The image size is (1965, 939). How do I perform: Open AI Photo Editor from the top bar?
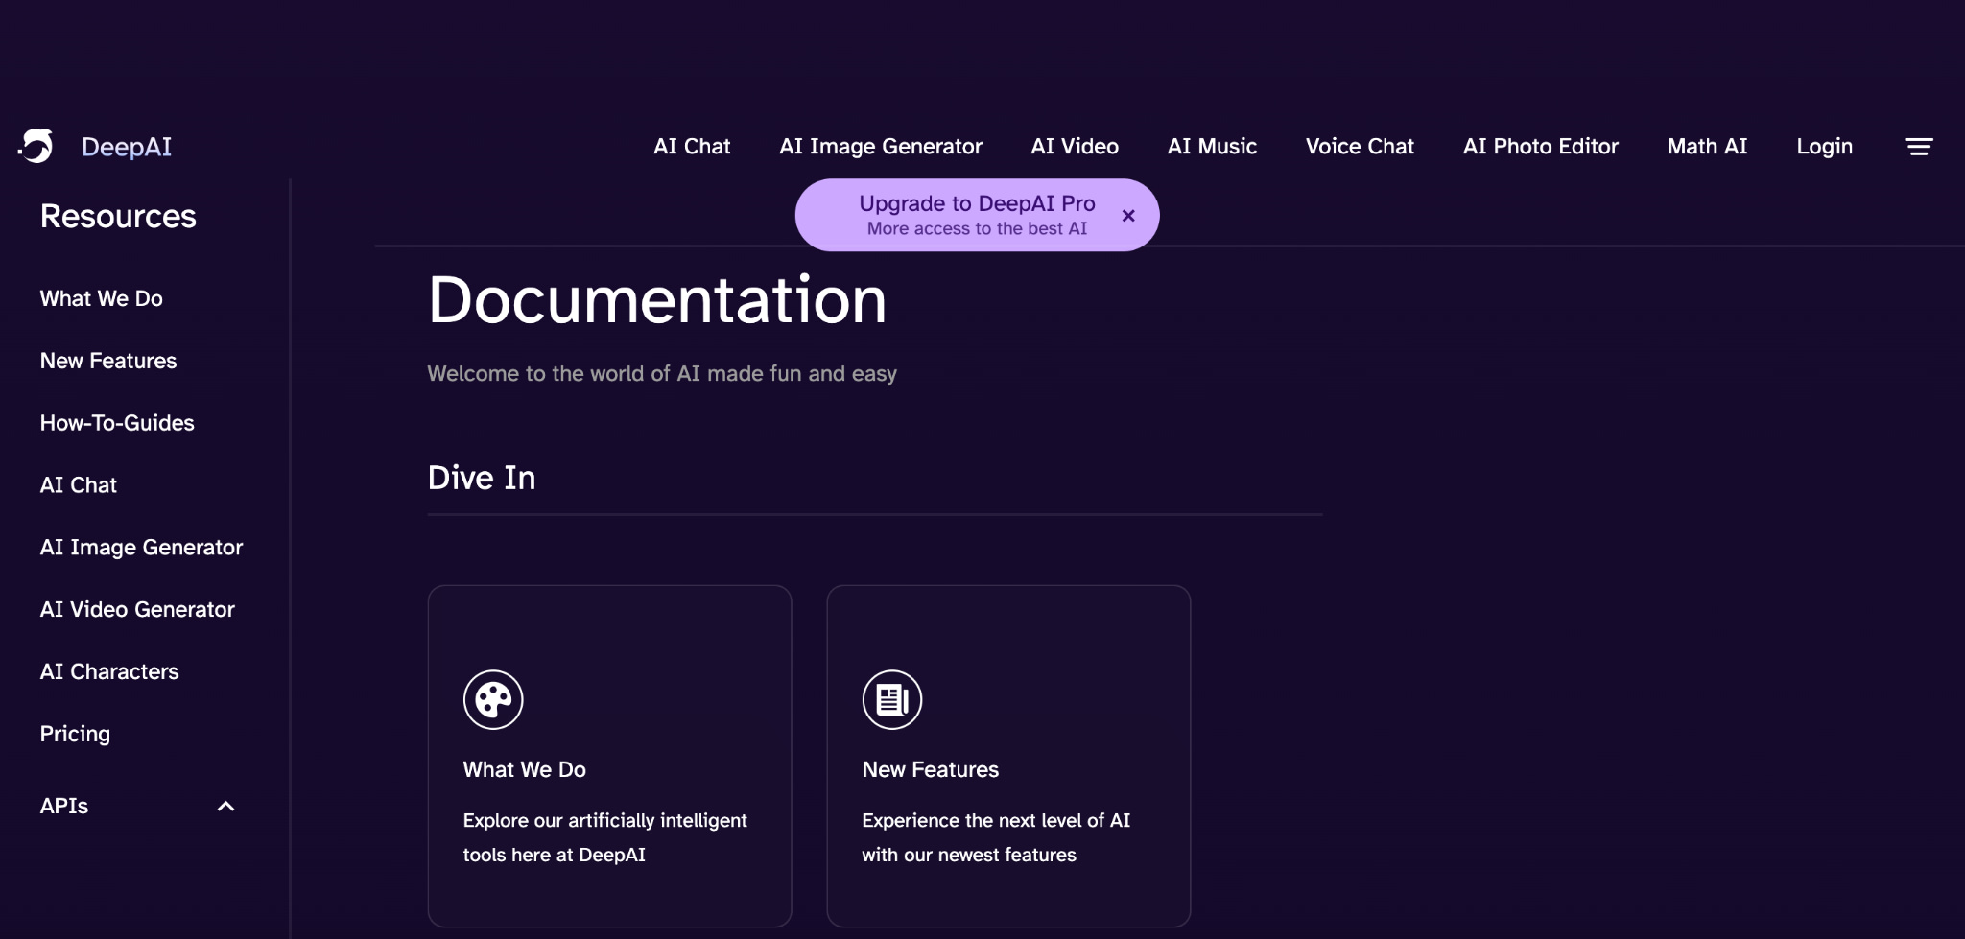coord(1539,146)
